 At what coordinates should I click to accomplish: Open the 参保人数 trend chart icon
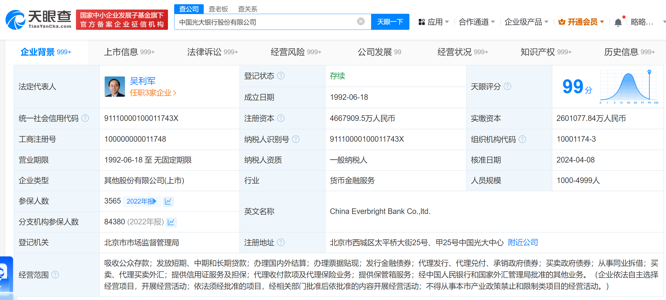[168, 201]
